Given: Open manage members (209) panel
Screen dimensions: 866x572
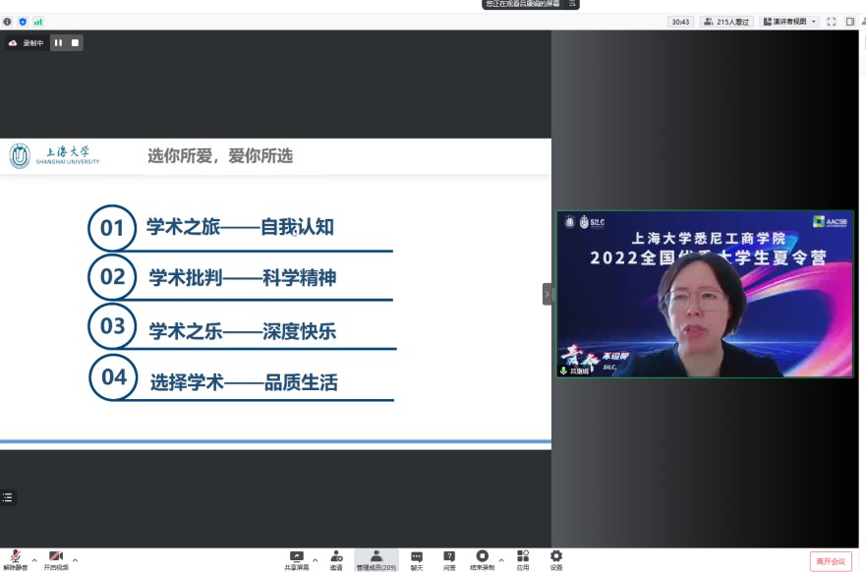Looking at the screenshot, I should click(375, 557).
